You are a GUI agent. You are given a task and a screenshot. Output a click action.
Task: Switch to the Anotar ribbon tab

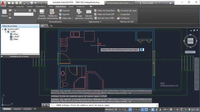[x=30, y=7]
